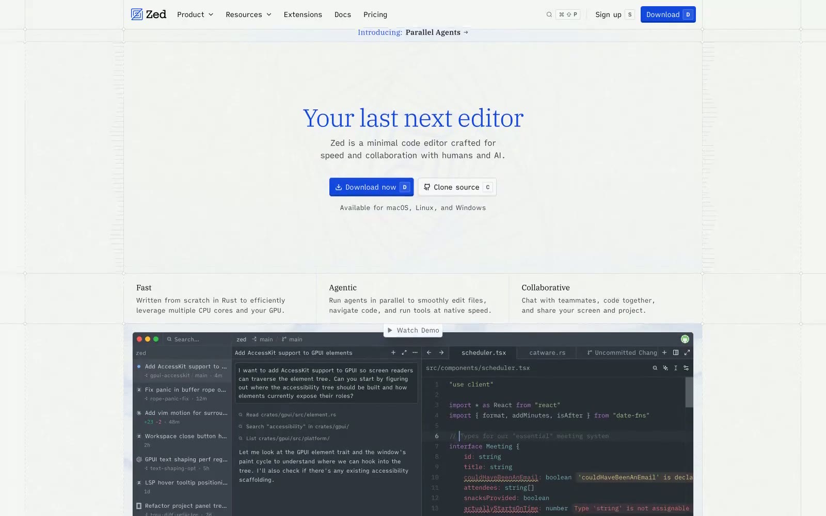This screenshot has width=826, height=516.
Task: Click the src/components/scheduler.tsx breadcrumb path
Action: [x=478, y=368]
